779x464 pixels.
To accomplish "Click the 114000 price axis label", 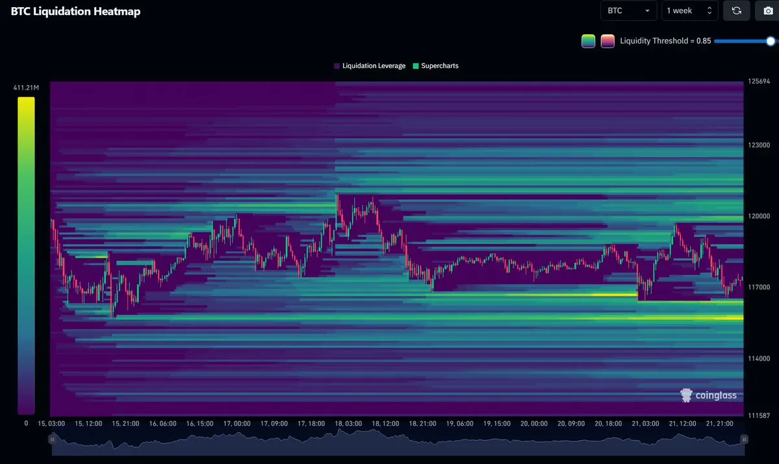I will [759, 358].
